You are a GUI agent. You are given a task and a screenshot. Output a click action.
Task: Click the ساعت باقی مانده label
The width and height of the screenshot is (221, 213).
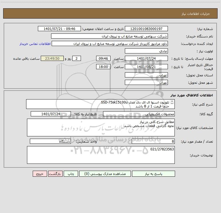pos(26,59)
